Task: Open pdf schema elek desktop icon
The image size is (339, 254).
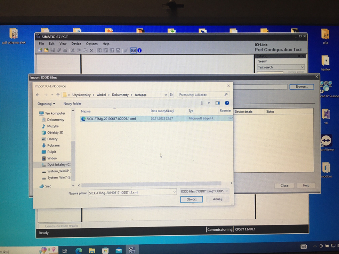Action: point(14,36)
